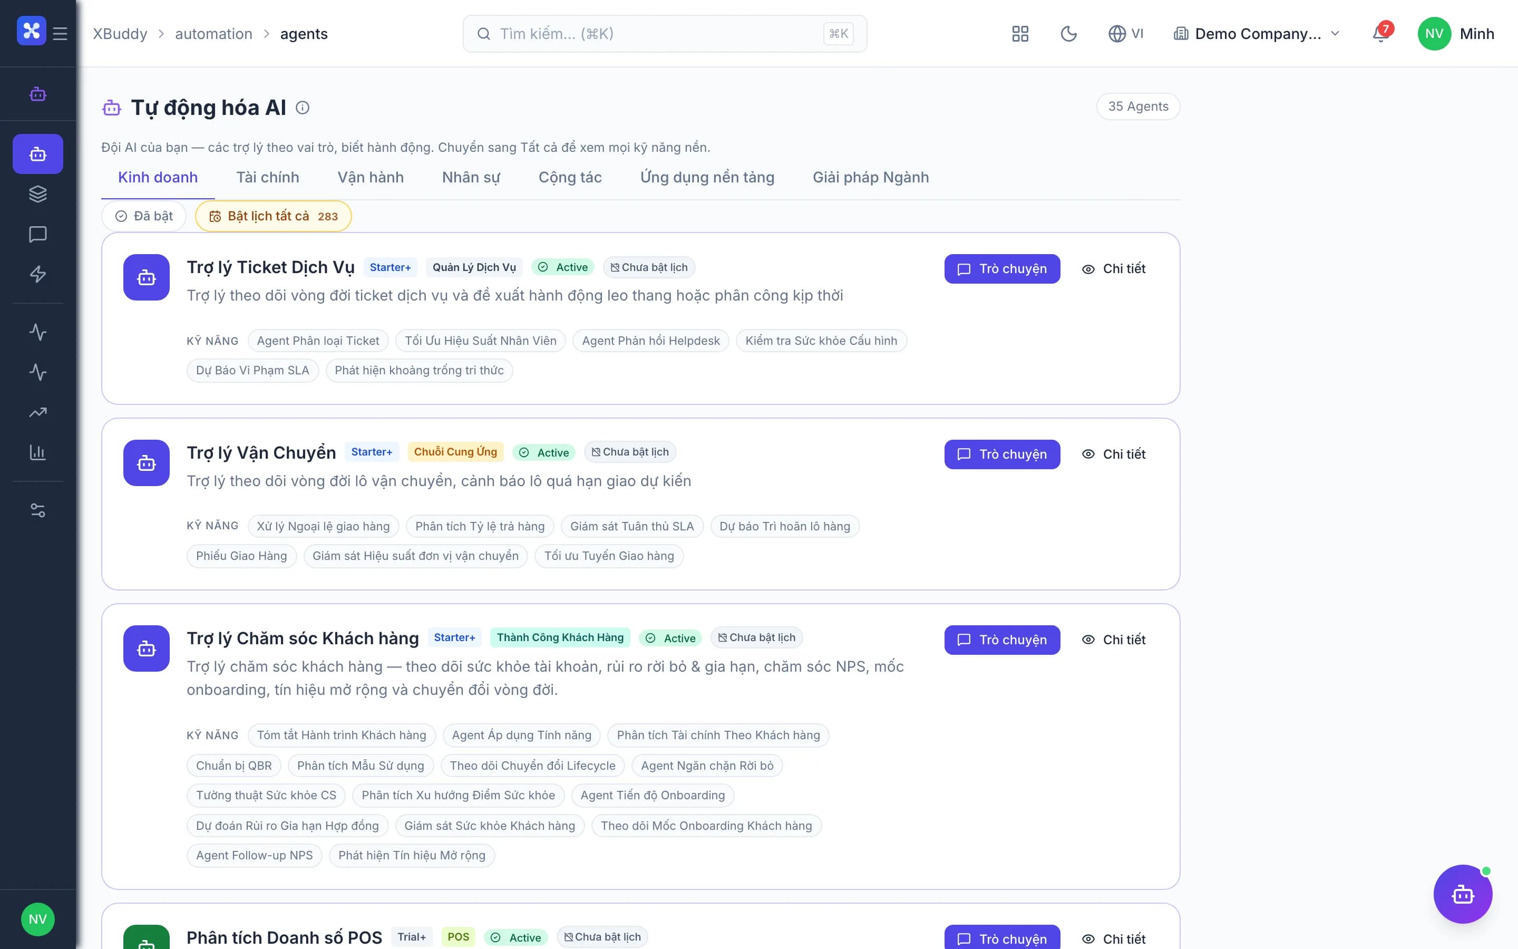Click Chưa bật lịch on Trợ lý Chăm sóc Khách hàng
Viewport: 1518px width, 949px height.
click(756, 638)
